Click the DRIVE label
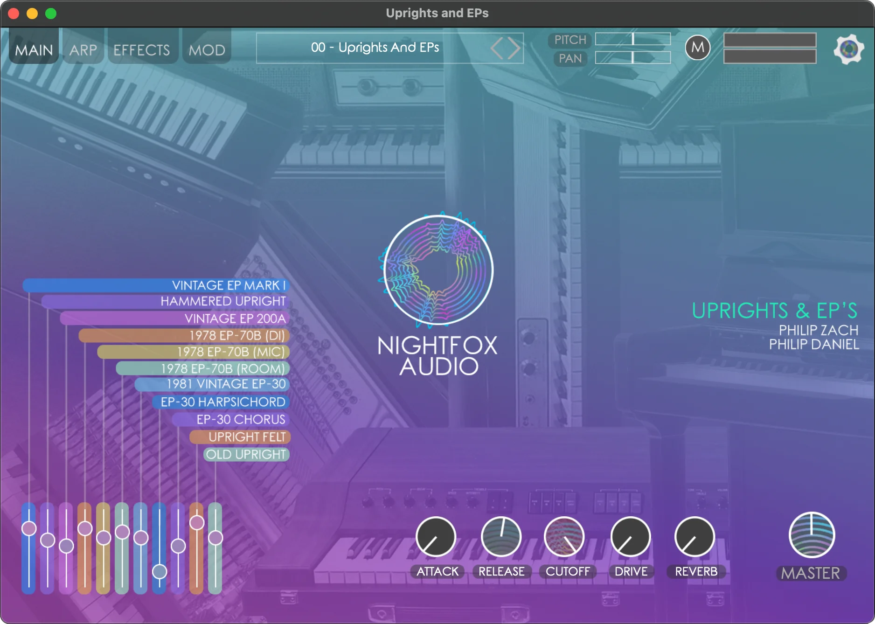 pyautogui.click(x=631, y=571)
